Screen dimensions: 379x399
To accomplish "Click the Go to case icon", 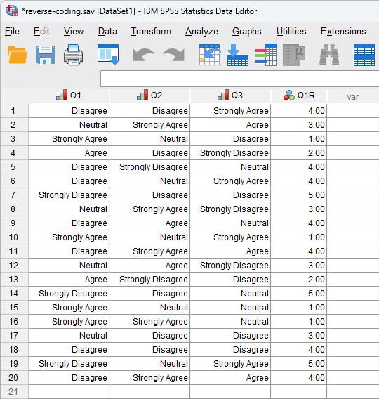I will point(209,55).
